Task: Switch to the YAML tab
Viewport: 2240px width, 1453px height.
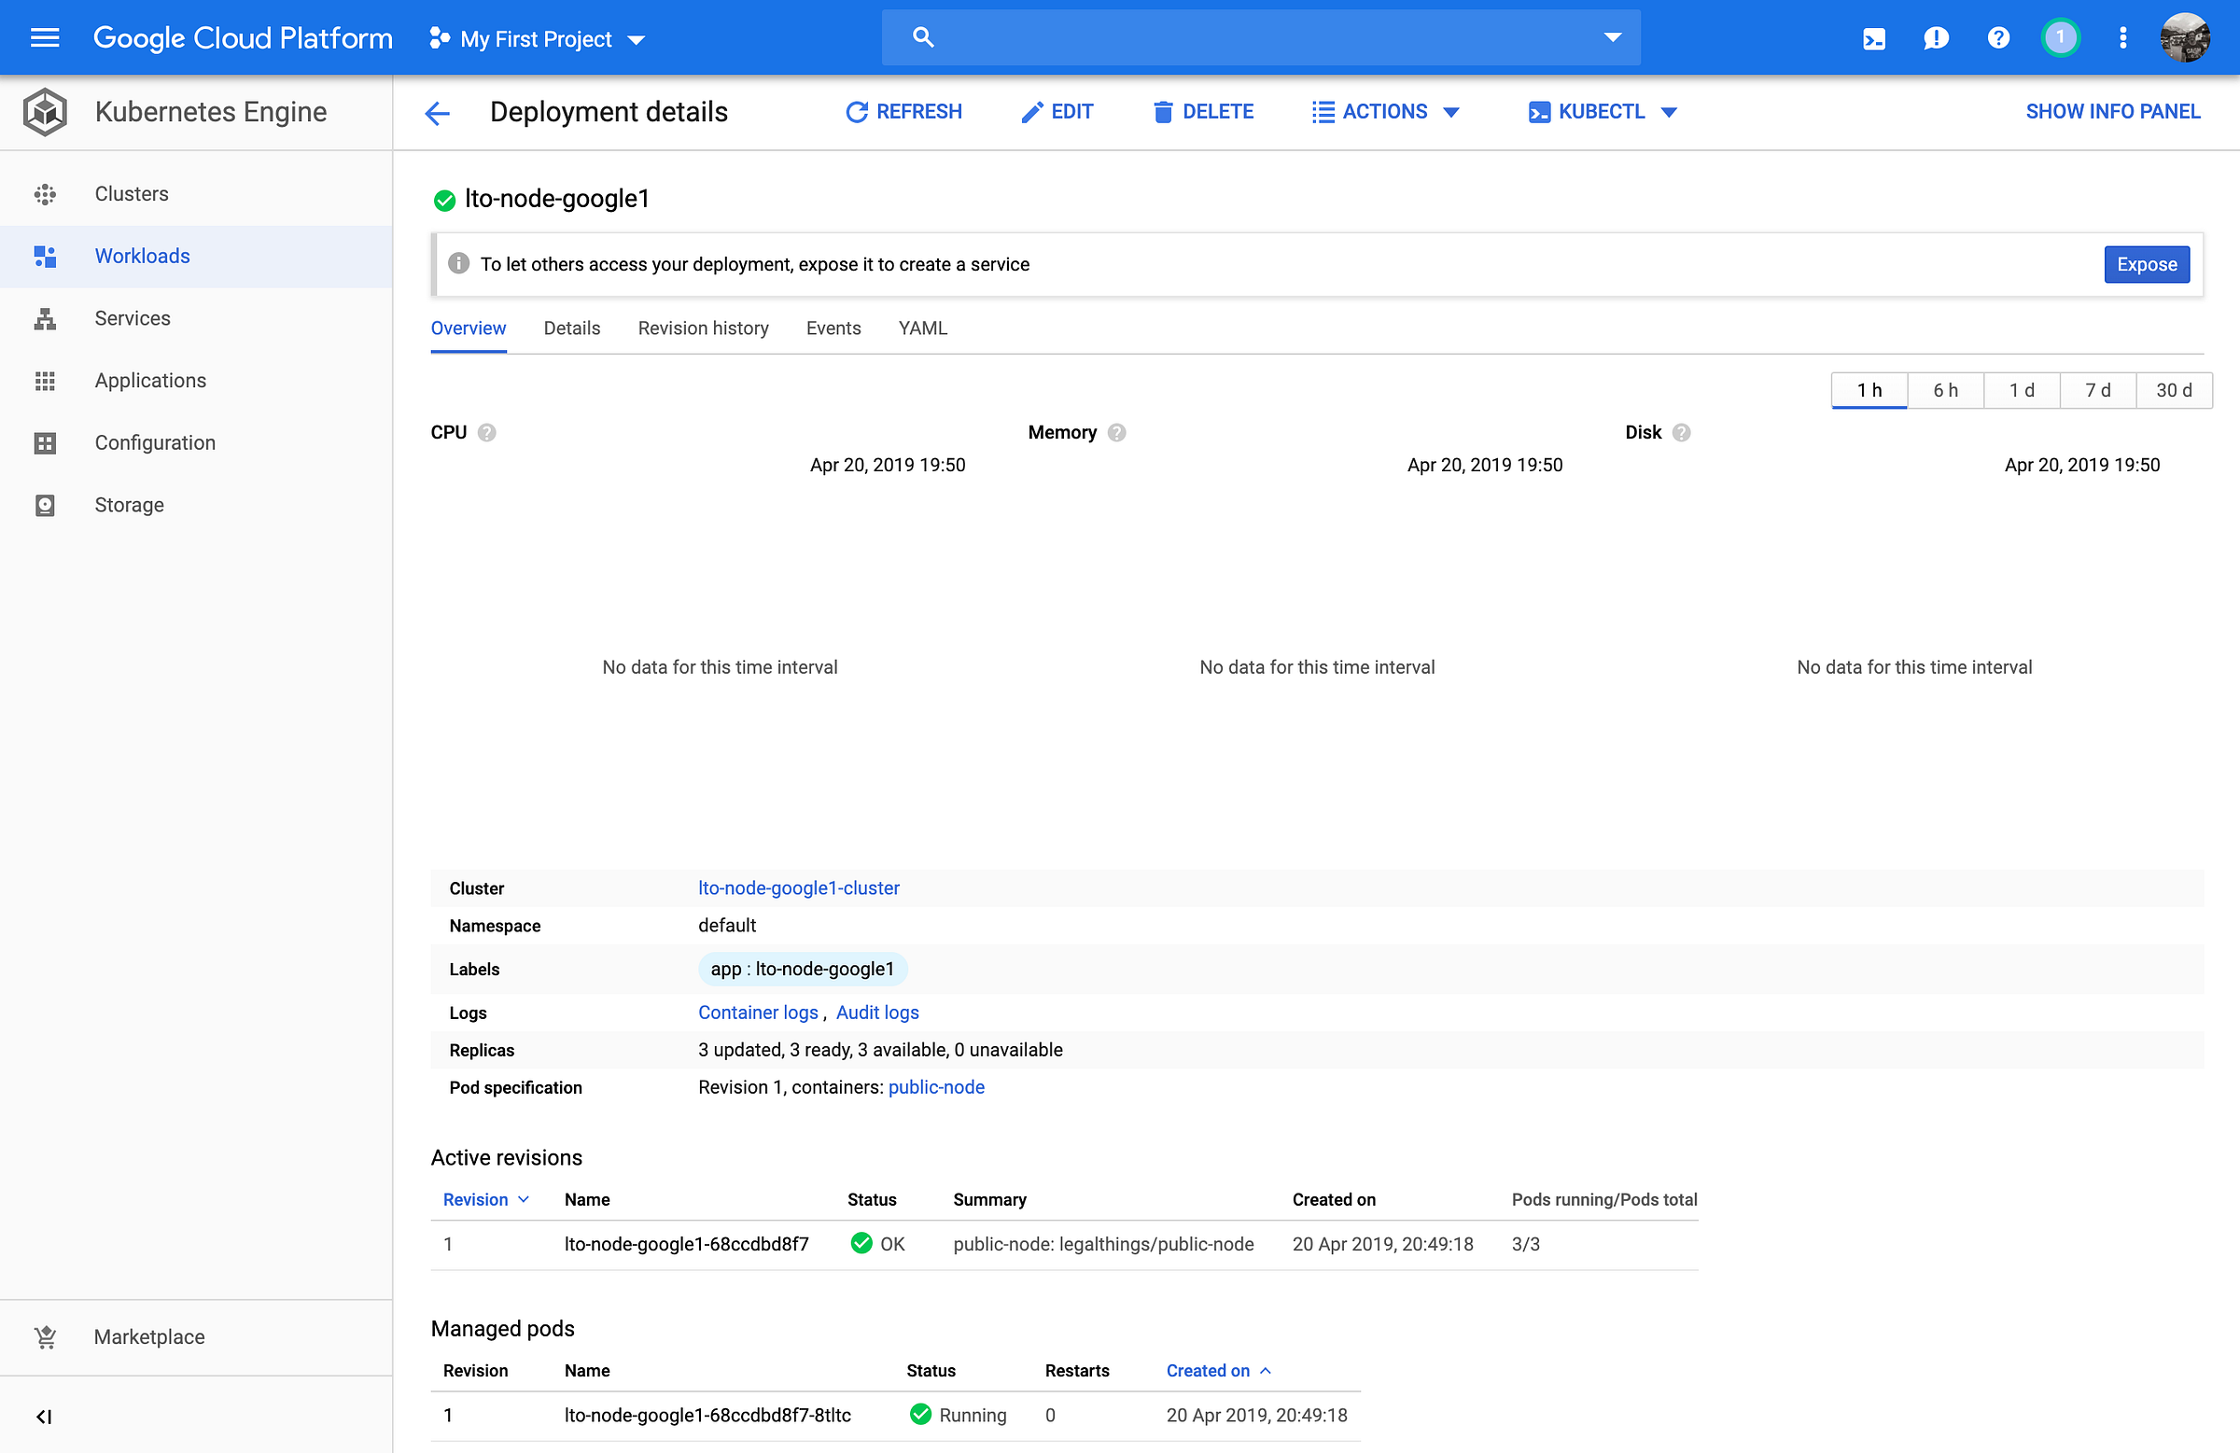Action: click(922, 328)
